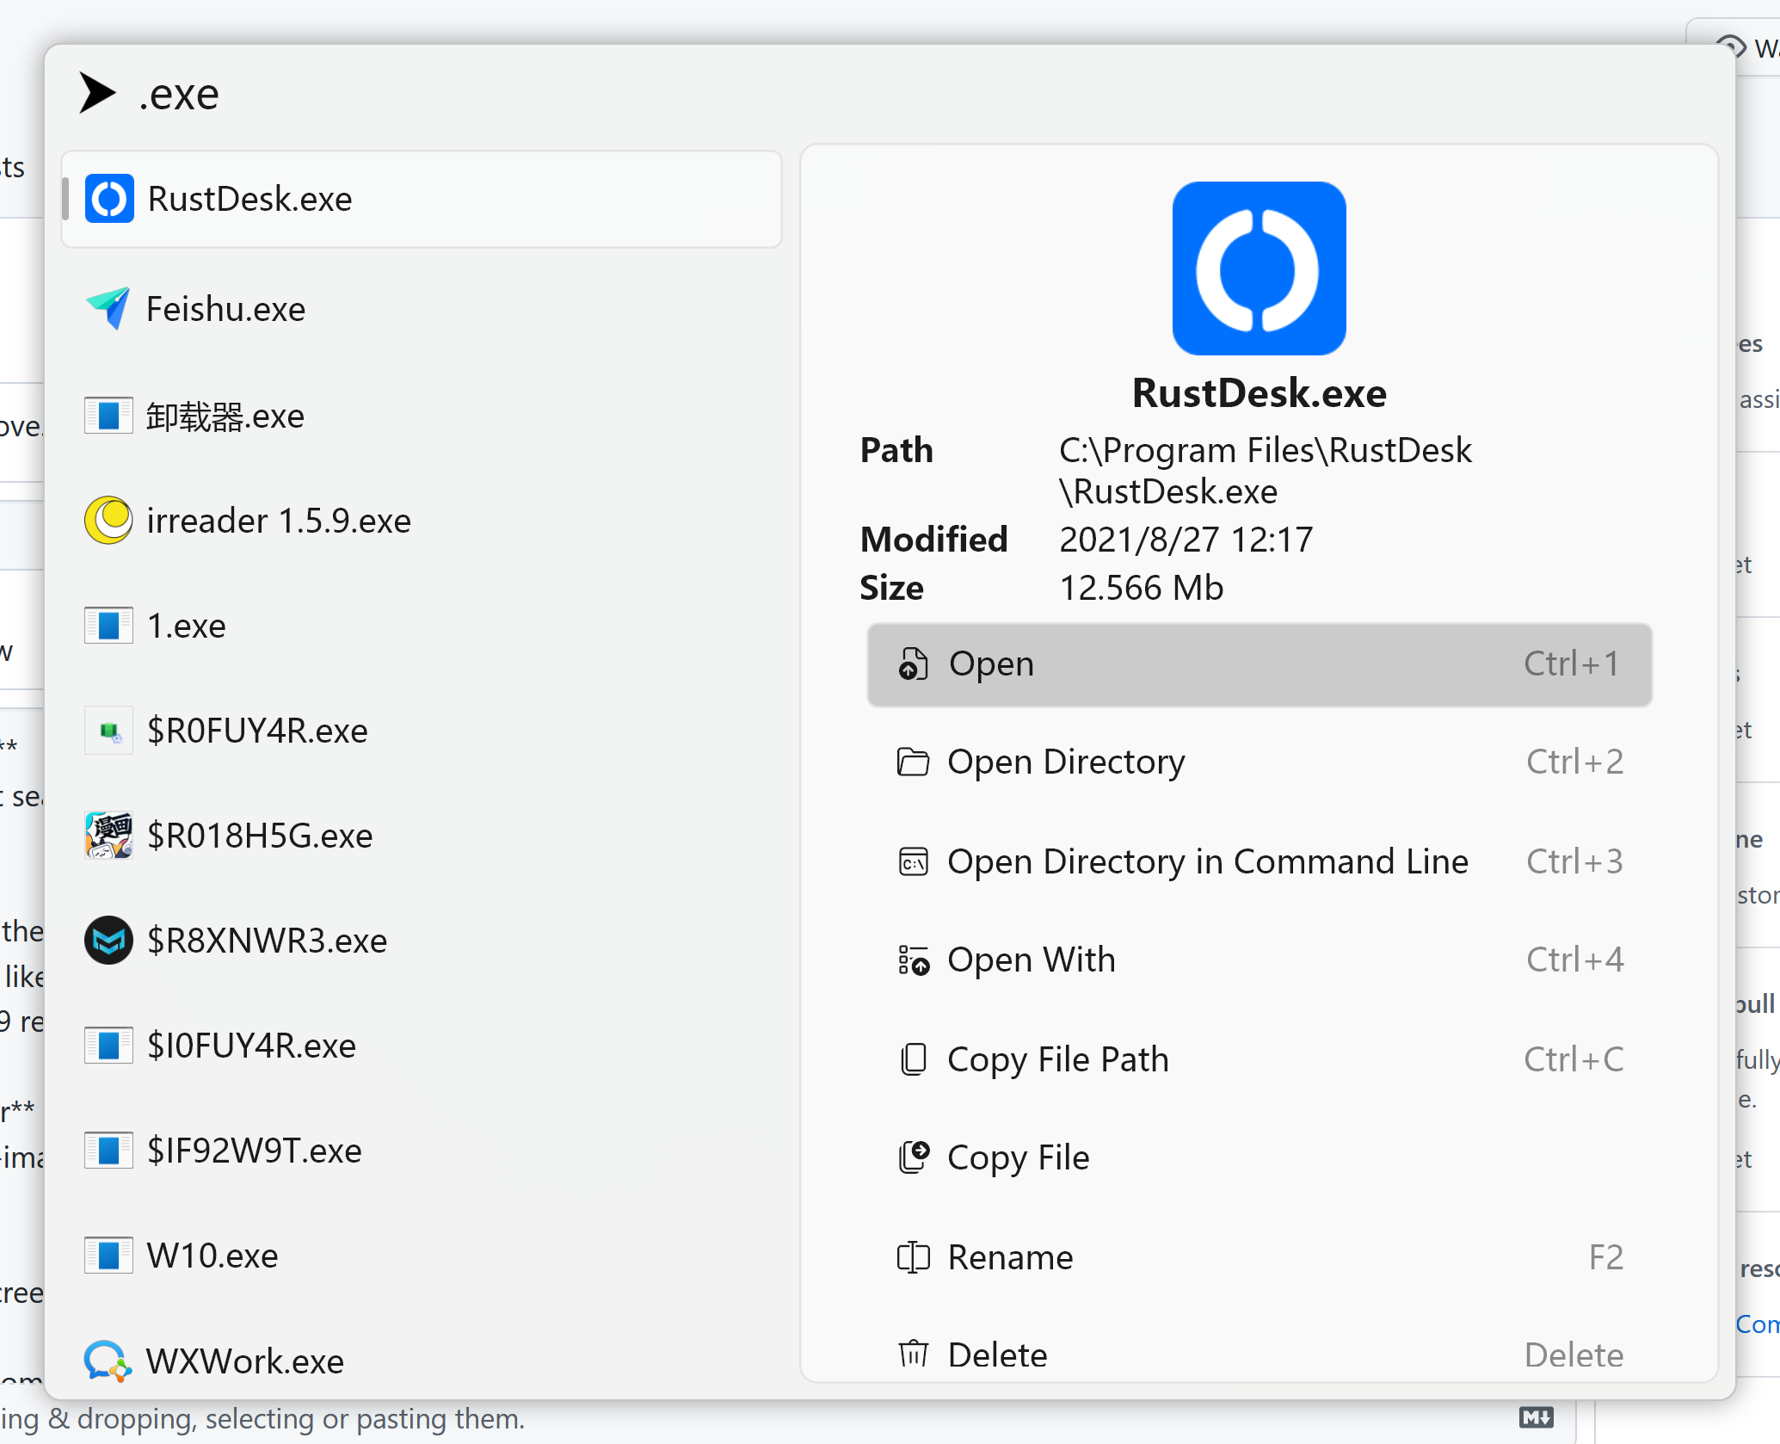Select Open action for RustDesk.exe

1259,664
